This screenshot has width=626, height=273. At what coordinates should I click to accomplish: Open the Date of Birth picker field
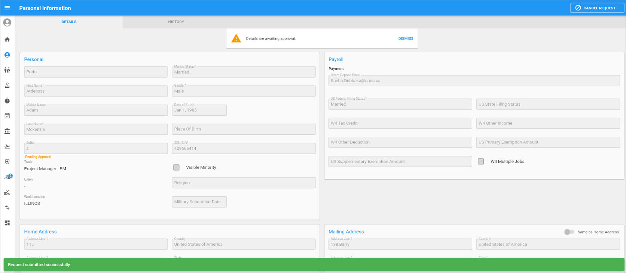pyautogui.click(x=199, y=110)
